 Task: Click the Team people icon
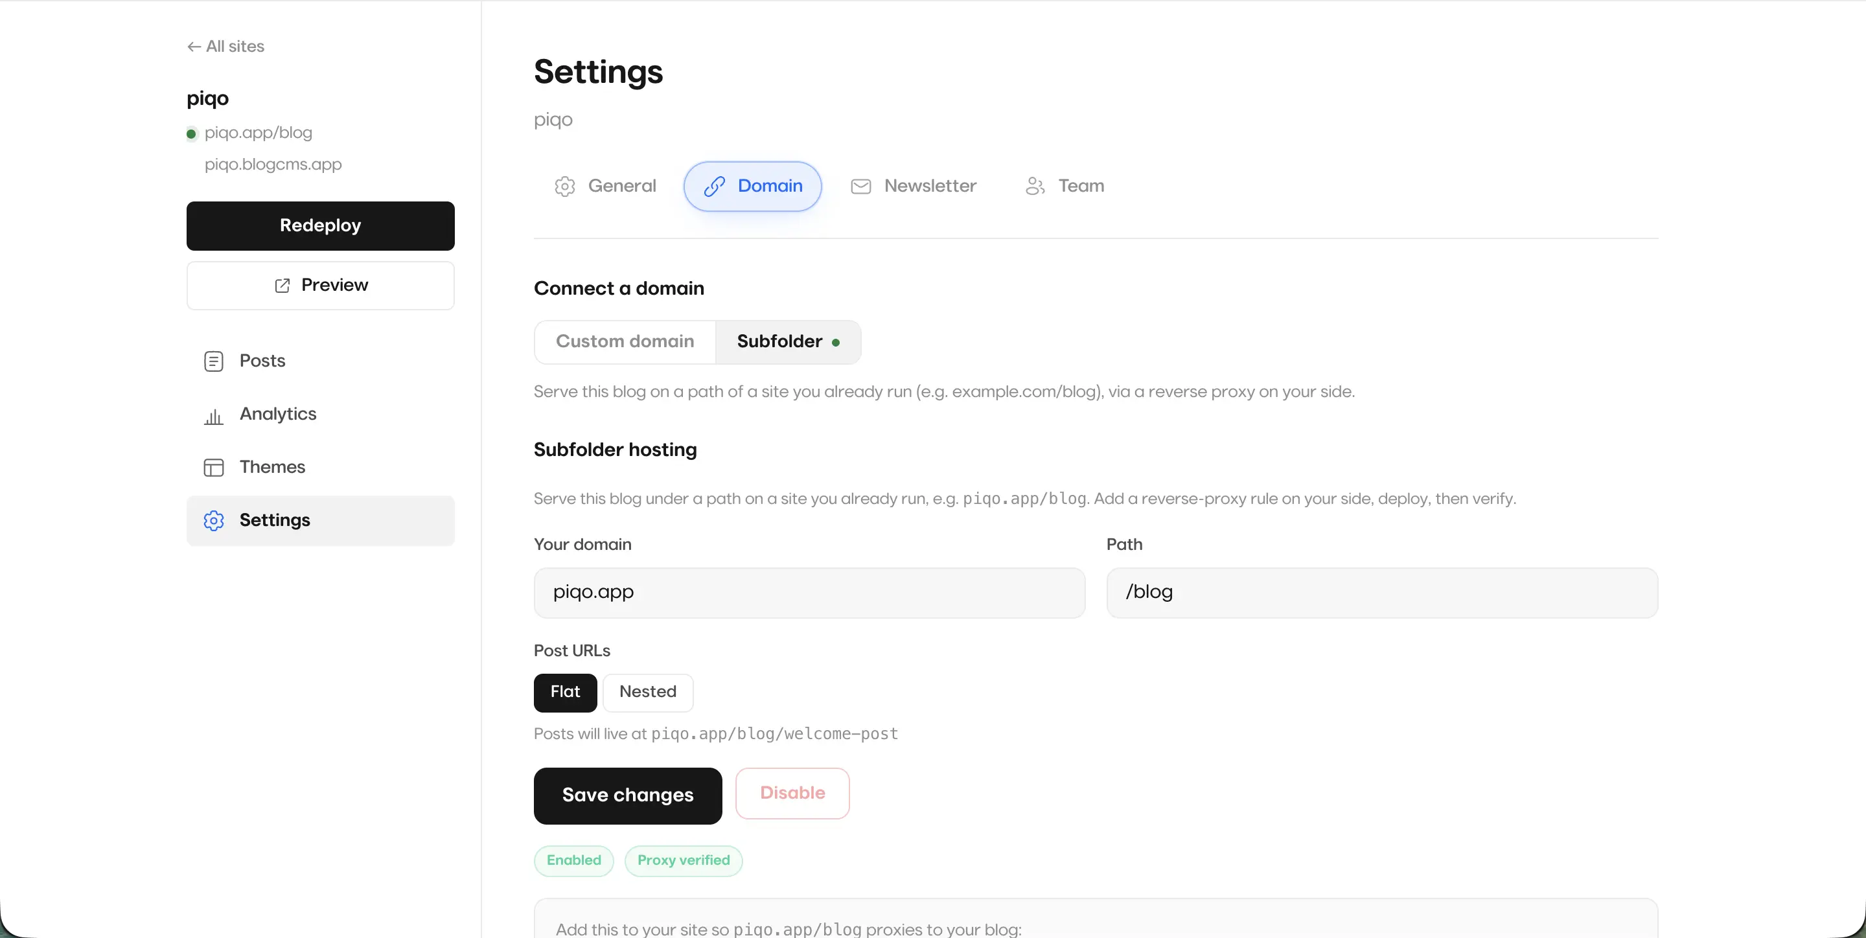[x=1035, y=186]
